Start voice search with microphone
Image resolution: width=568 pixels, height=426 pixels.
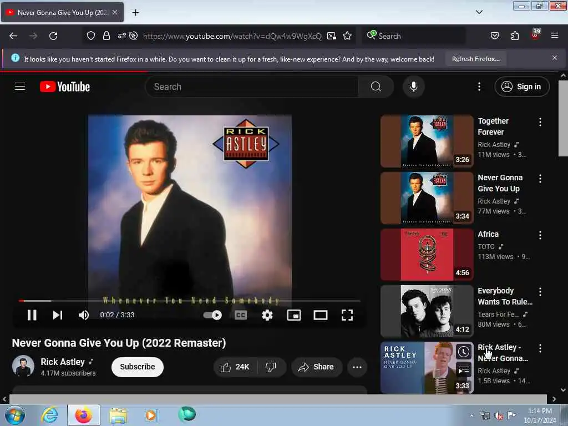click(414, 87)
